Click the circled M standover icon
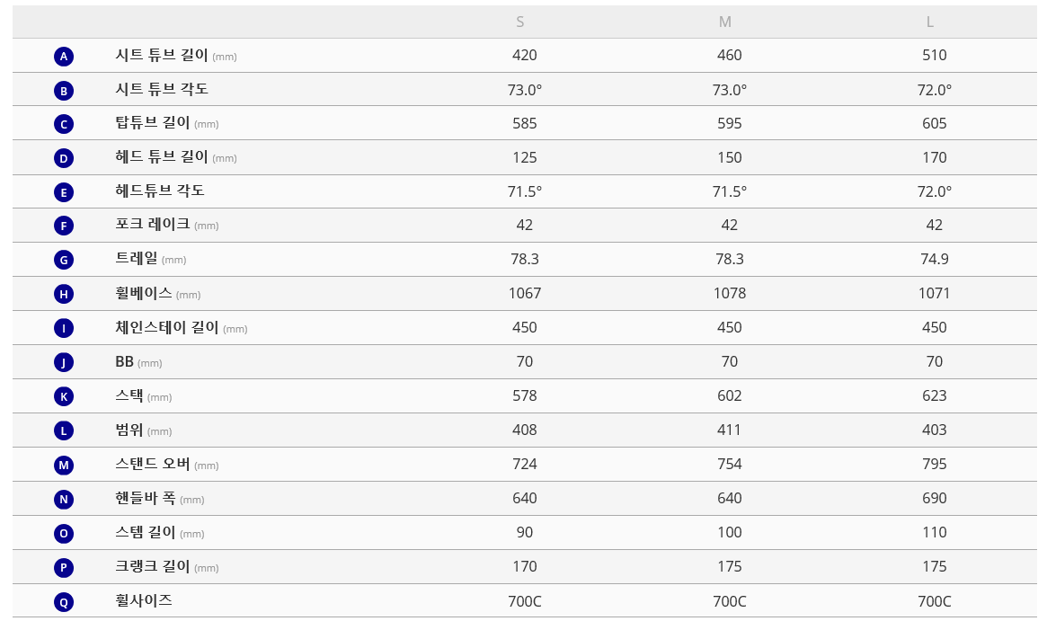The height and width of the screenshot is (630, 1047). tap(63, 465)
